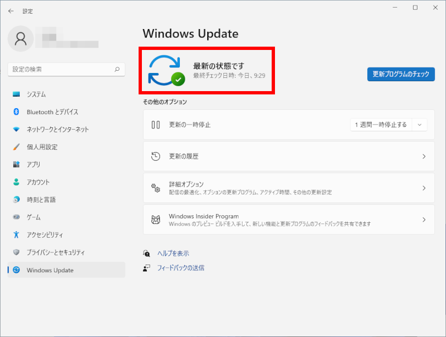The height and width of the screenshot is (337, 446).
Task: Click the back arrow in title bar
Action: (x=11, y=11)
